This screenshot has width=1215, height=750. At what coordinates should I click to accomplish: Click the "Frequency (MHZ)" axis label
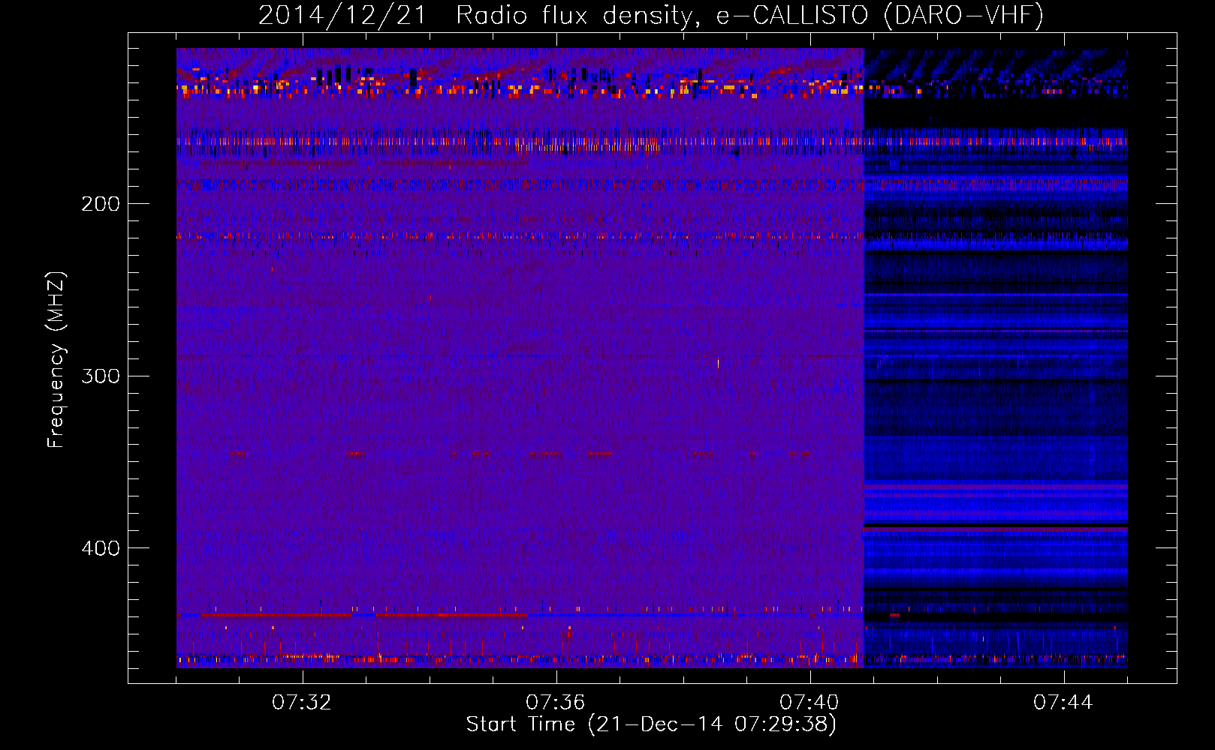click(56, 360)
